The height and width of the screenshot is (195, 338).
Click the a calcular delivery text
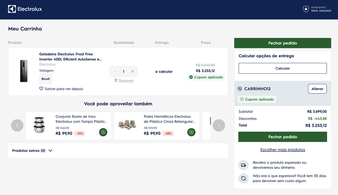tap(164, 72)
